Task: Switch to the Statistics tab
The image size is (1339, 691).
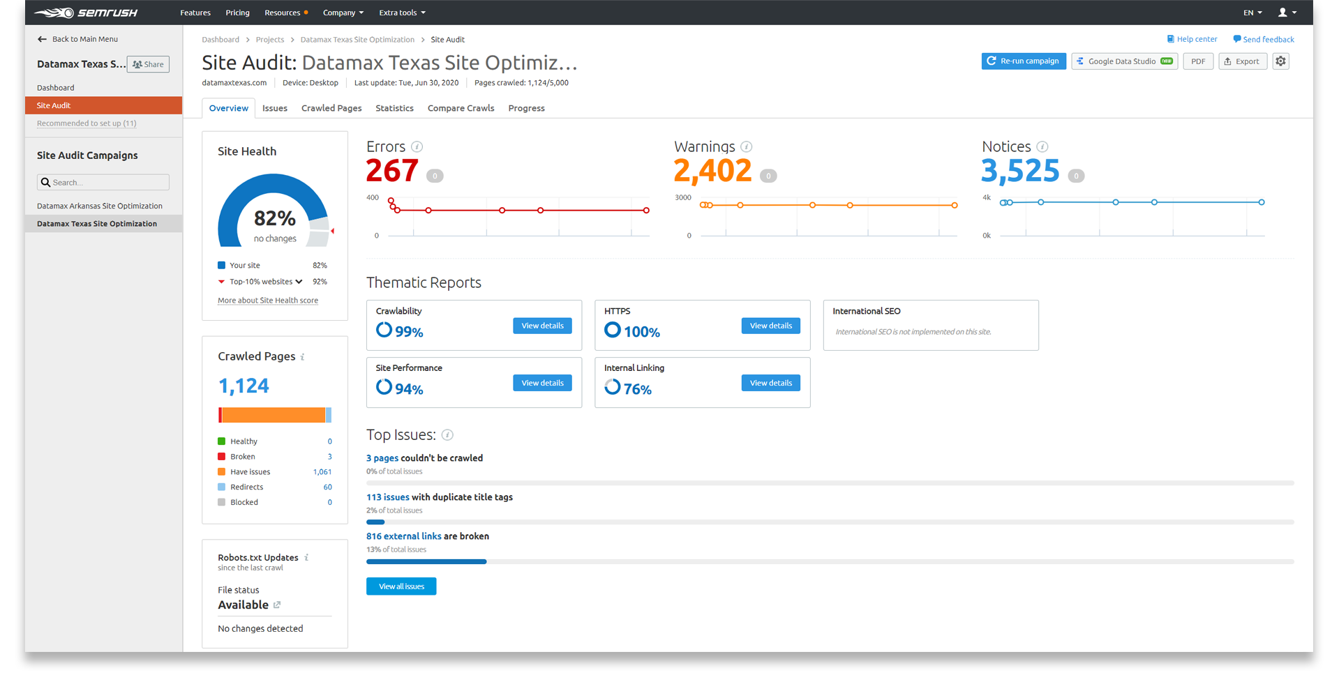Action: coord(394,108)
